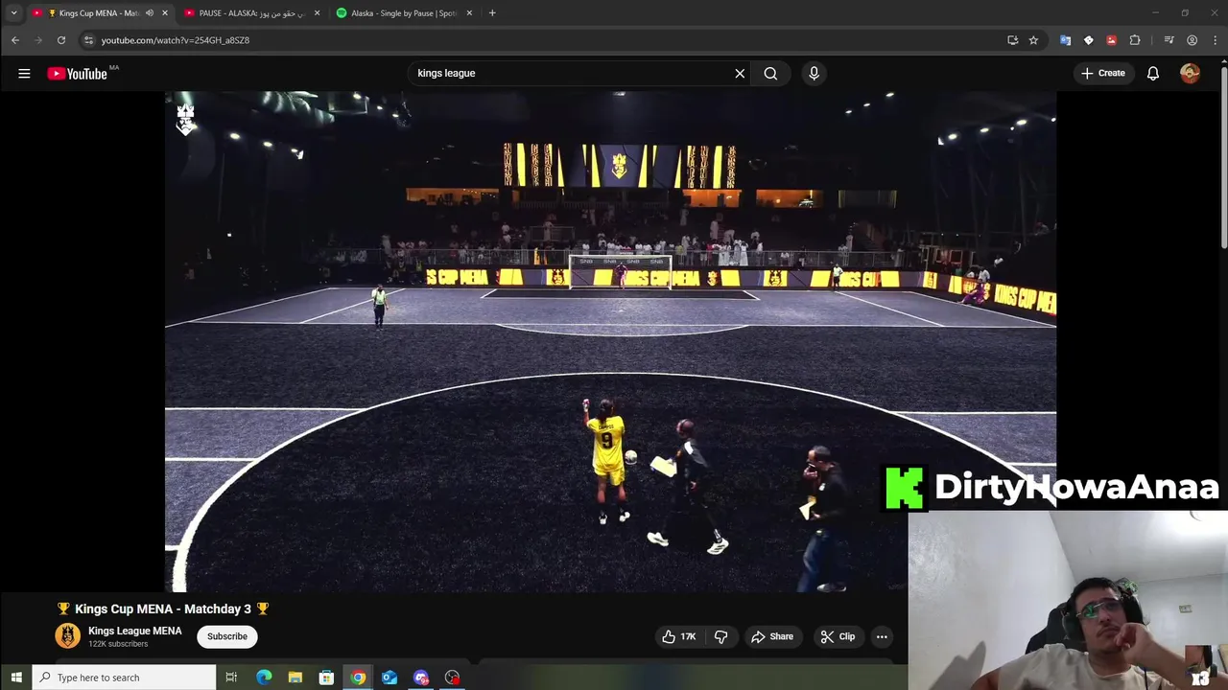The width and height of the screenshot is (1228, 690).
Task: Open the Chrome profile icon
Action: click(1192, 40)
